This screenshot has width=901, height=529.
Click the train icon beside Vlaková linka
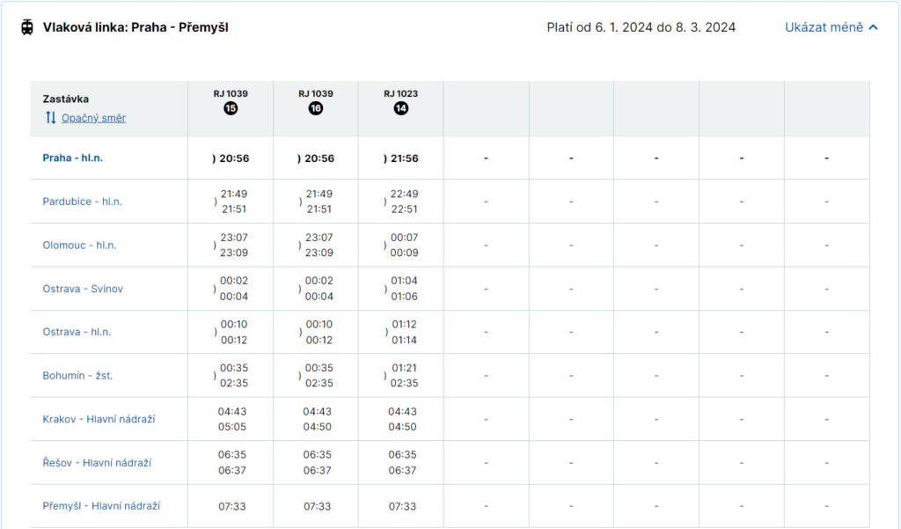[x=28, y=27]
